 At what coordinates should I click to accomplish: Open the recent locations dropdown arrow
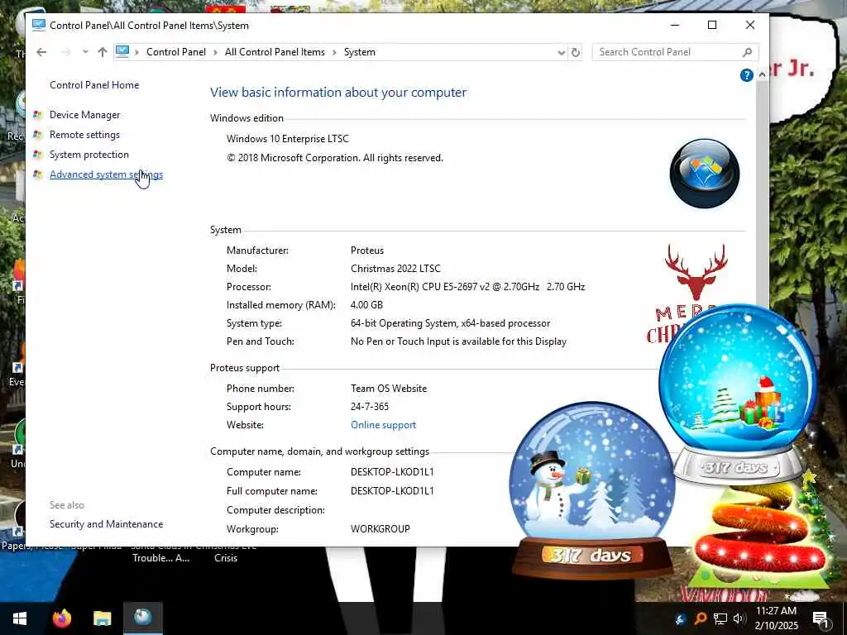pyautogui.click(x=85, y=52)
